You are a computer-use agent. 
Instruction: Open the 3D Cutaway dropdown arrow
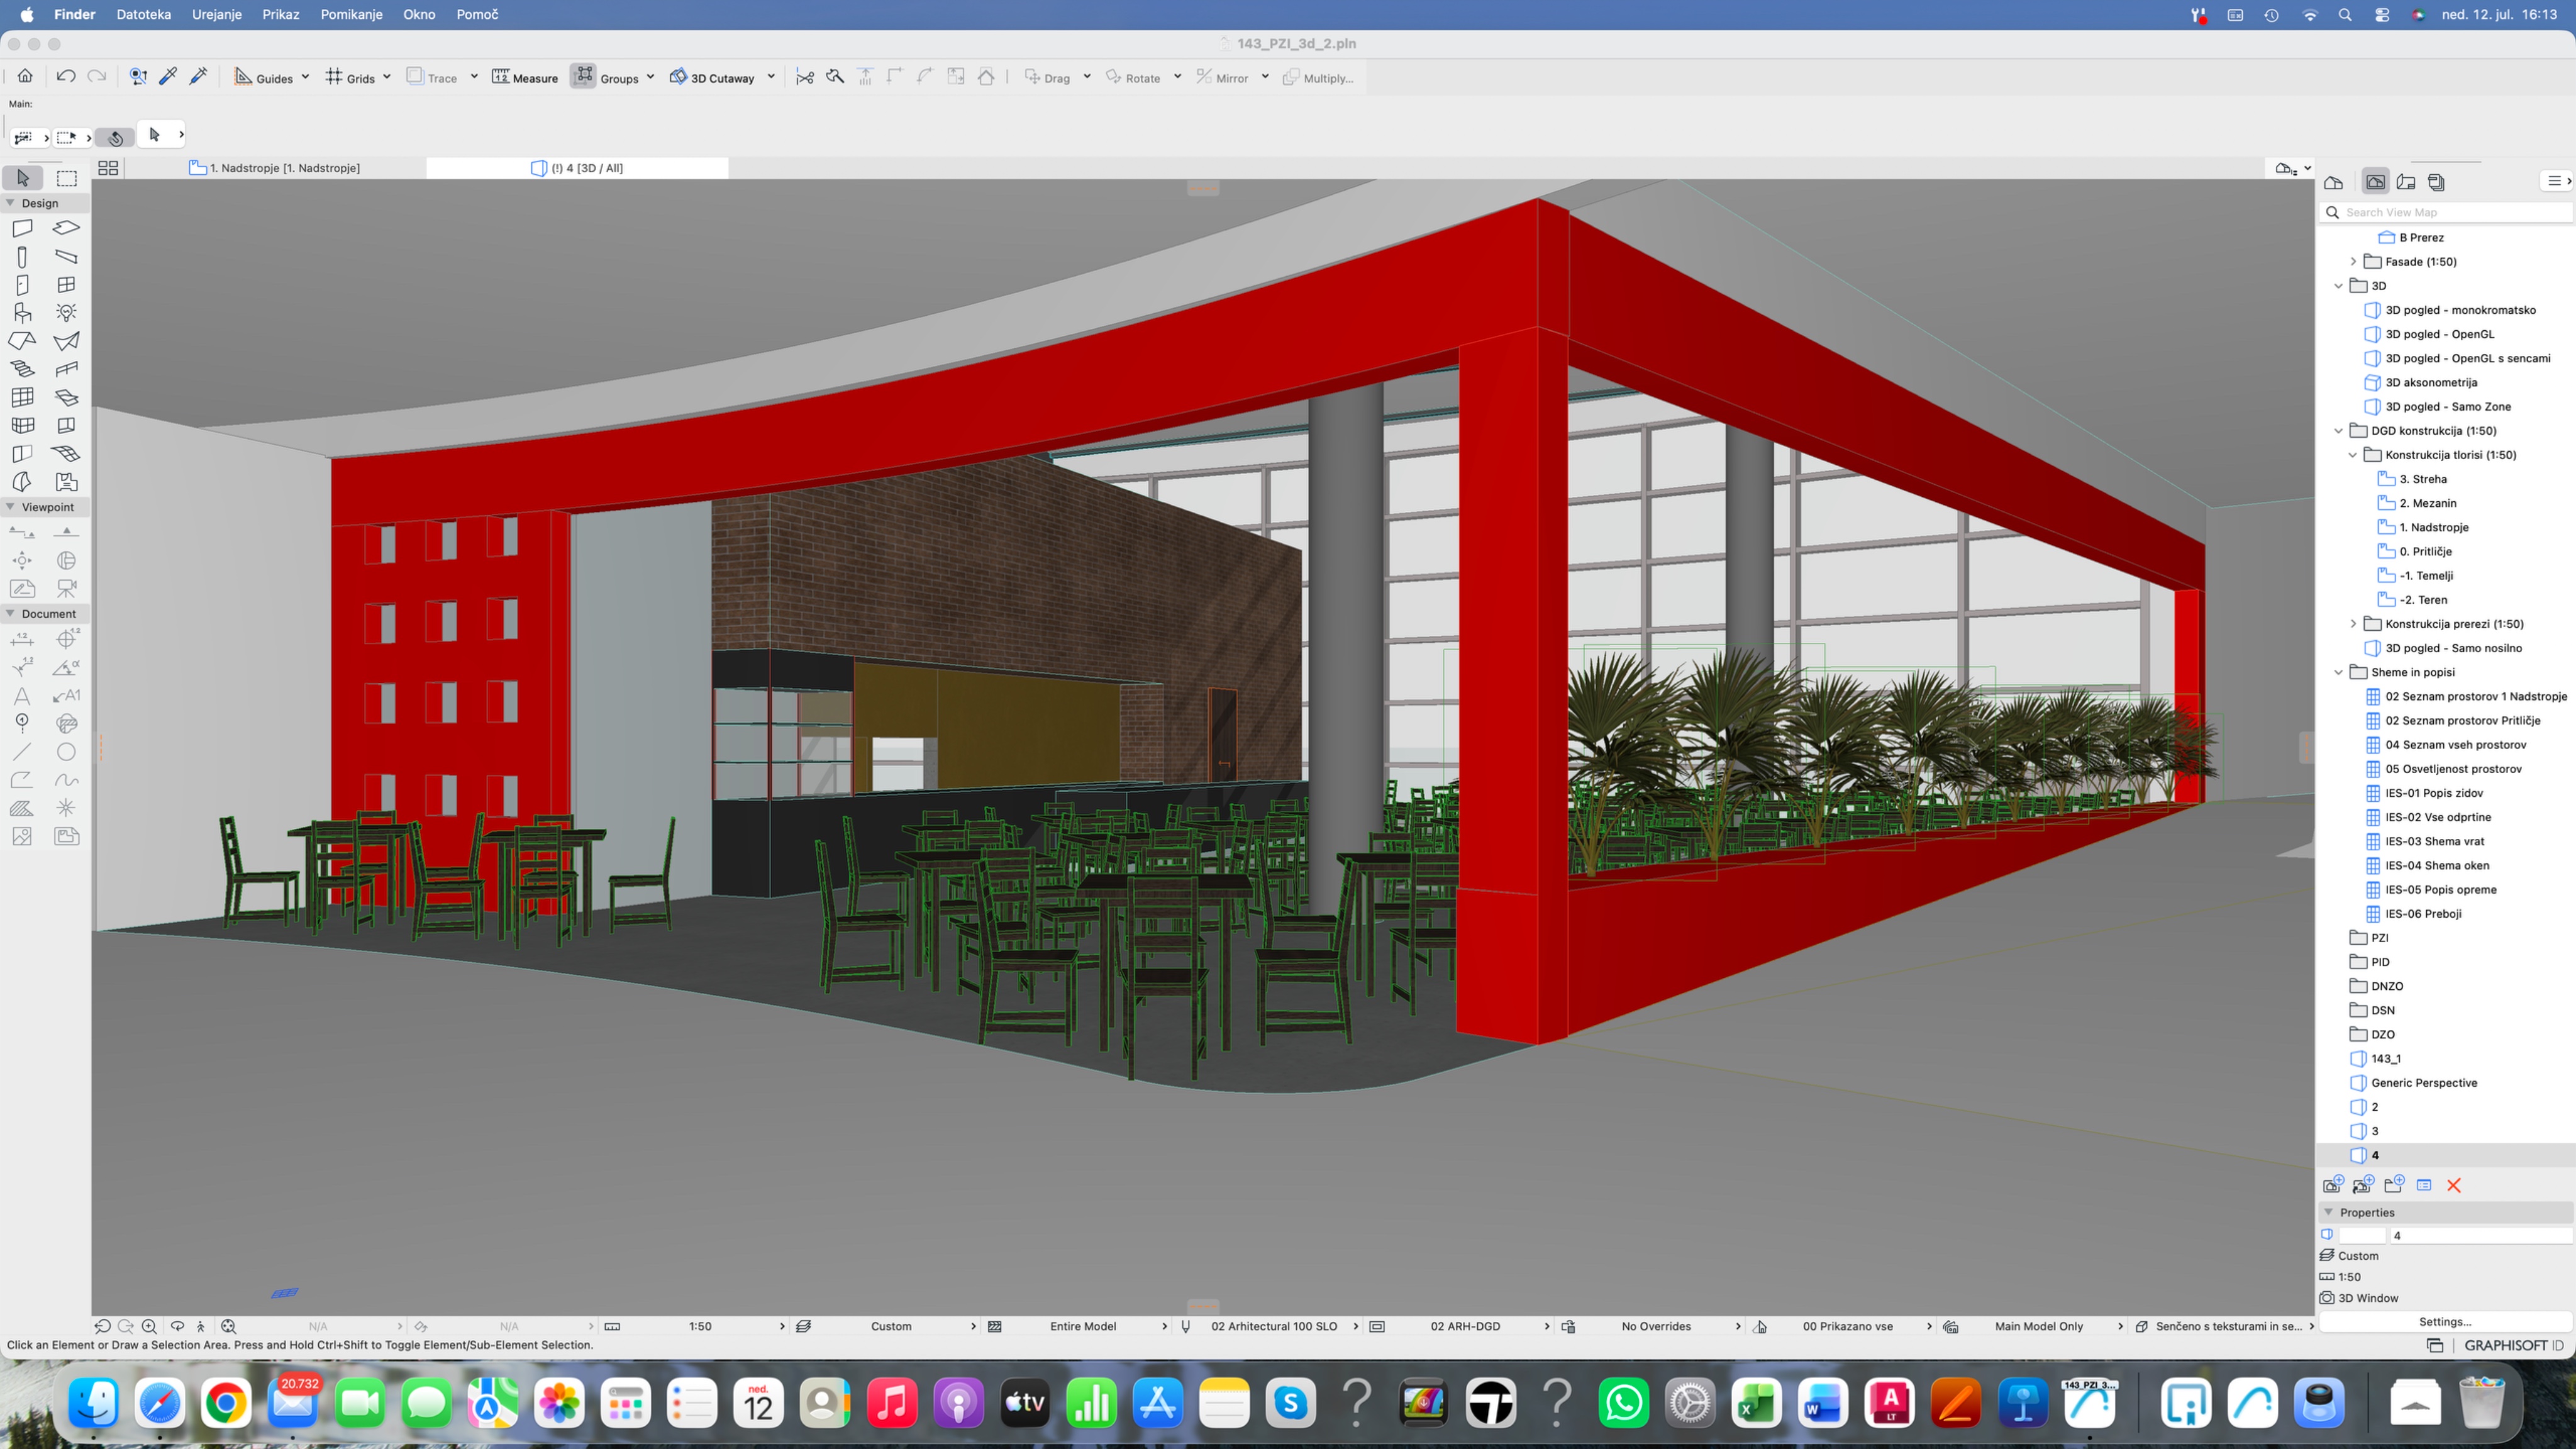pyautogui.click(x=771, y=77)
